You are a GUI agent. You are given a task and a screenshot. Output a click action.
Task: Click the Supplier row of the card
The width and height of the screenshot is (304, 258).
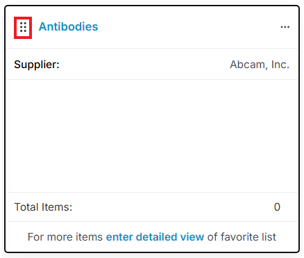coord(152,64)
